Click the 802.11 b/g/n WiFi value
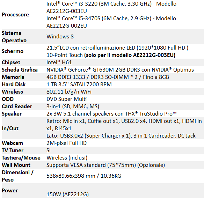 click(x=69, y=92)
